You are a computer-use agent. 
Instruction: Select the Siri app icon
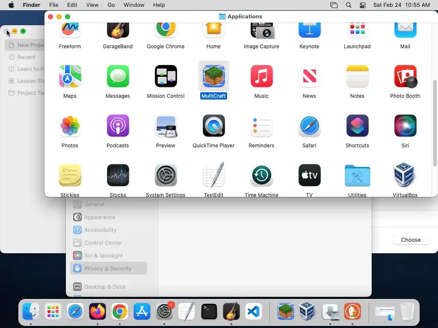(x=405, y=126)
